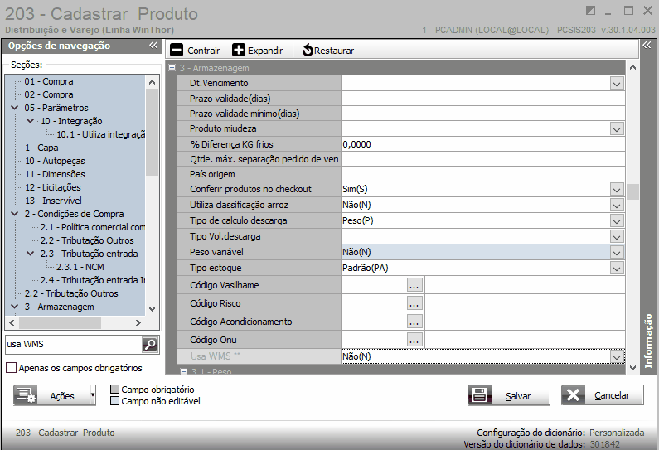Click down arrow of sections tree scrollbar
This screenshot has width=659, height=450.
click(x=153, y=309)
